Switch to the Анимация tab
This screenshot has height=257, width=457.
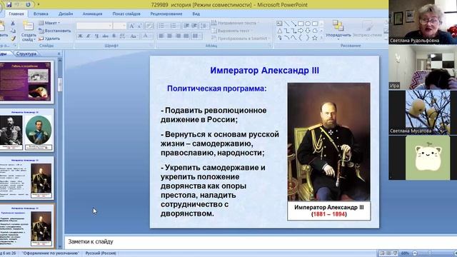tap(92, 14)
